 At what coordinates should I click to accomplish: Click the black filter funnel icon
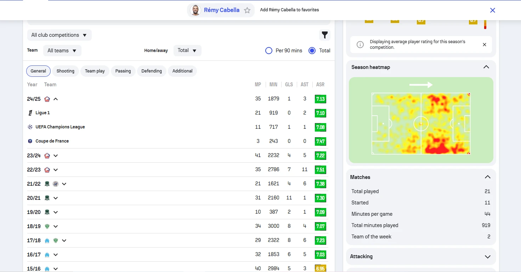[x=324, y=35]
